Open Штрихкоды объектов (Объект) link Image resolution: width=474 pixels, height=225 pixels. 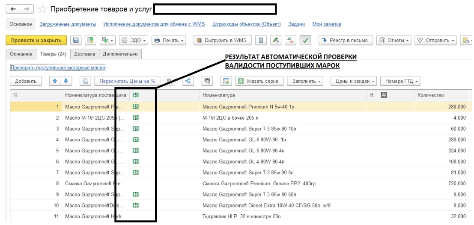pyautogui.click(x=246, y=24)
